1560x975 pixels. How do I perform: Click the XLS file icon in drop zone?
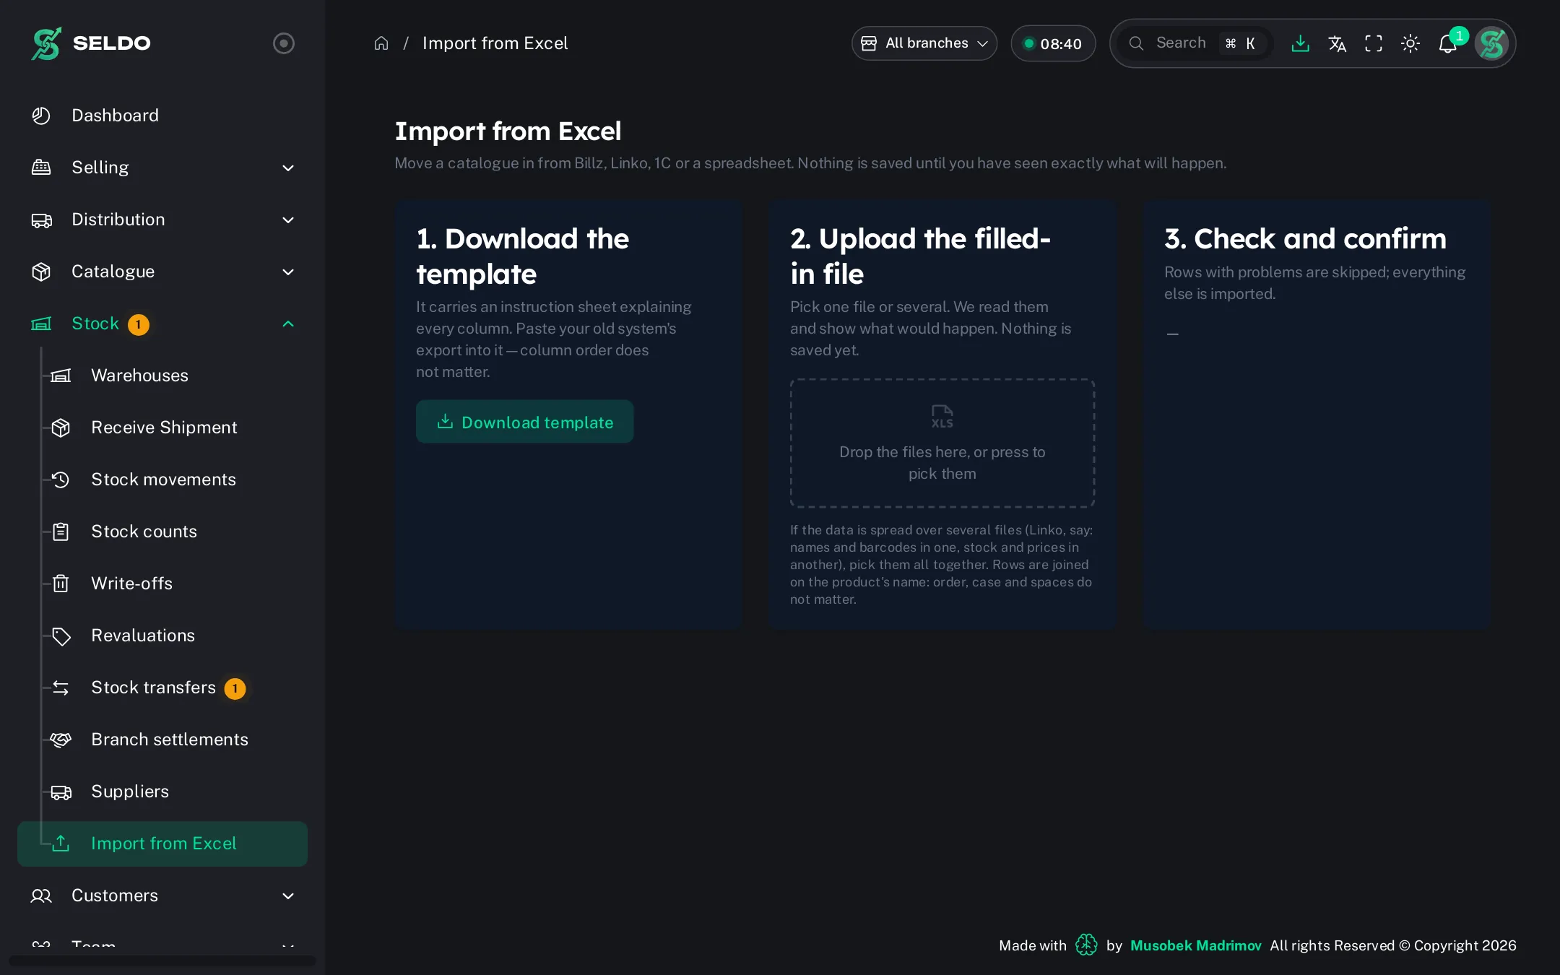pyautogui.click(x=942, y=417)
